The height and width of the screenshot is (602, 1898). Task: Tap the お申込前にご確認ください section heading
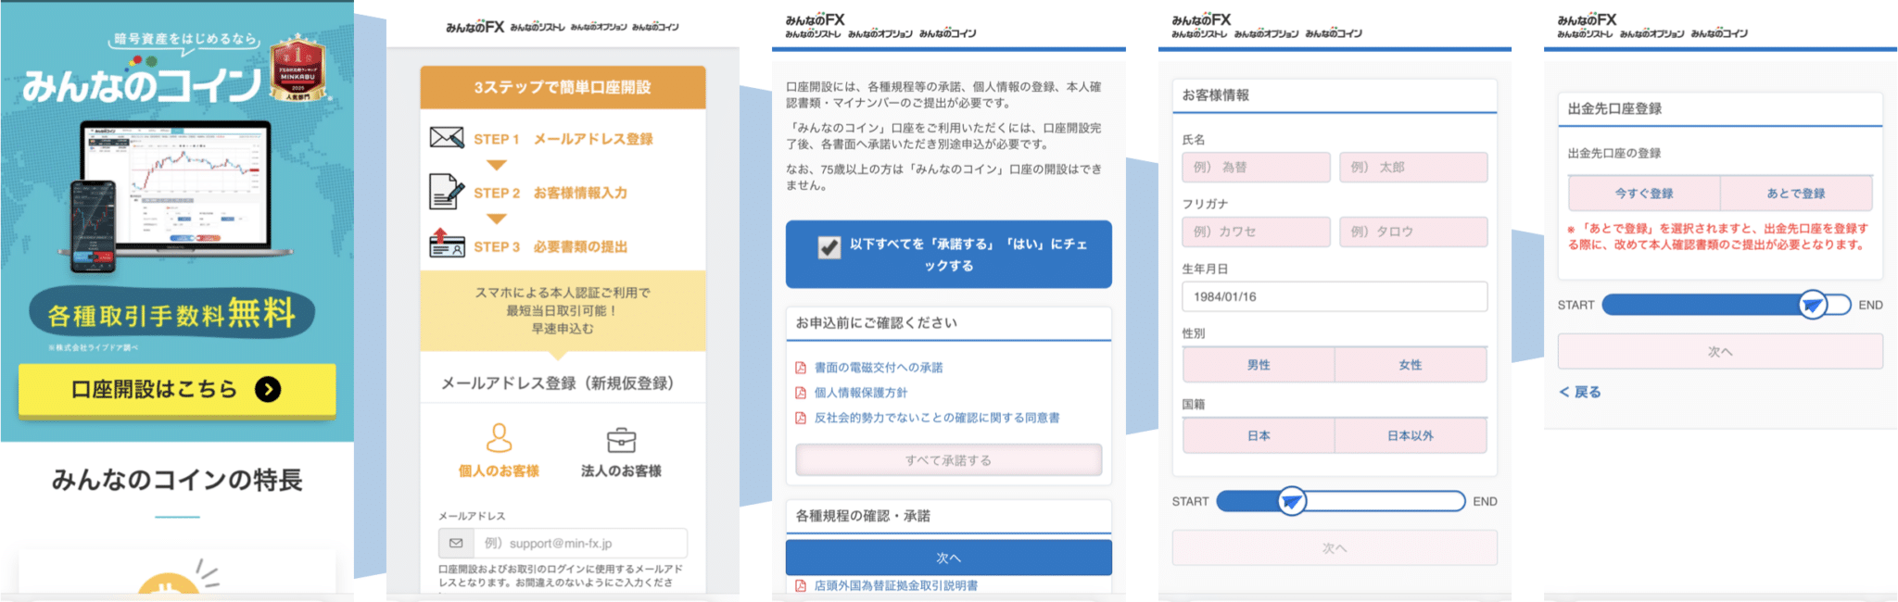click(x=877, y=322)
